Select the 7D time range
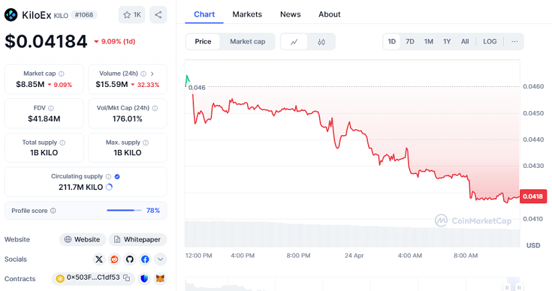The height and width of the screenshot is (291, 552). click(x=410, y=41)
